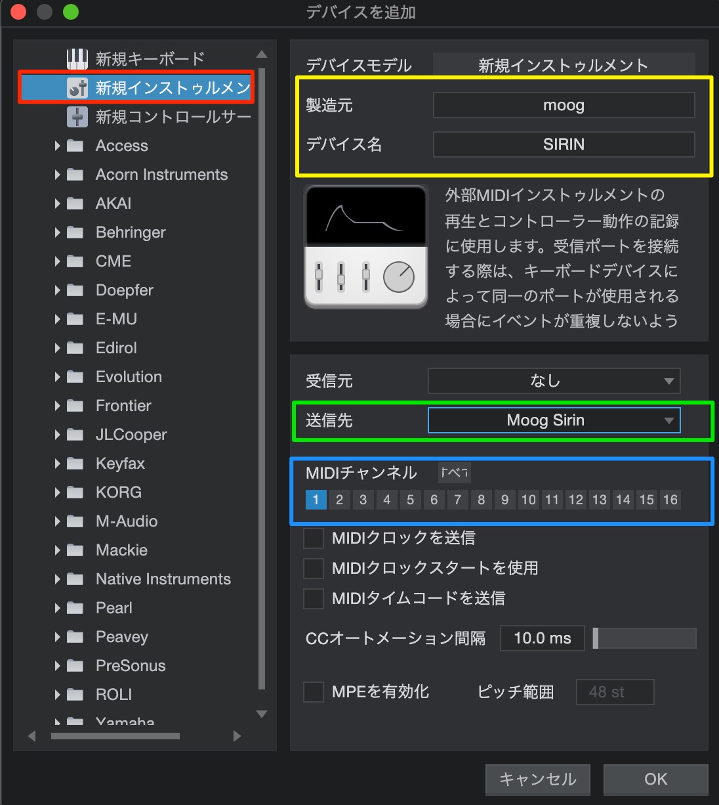Enable the MPEを有効化 checkbox
This screenshot has width=719, height=805.
click(x=314, y=691)
